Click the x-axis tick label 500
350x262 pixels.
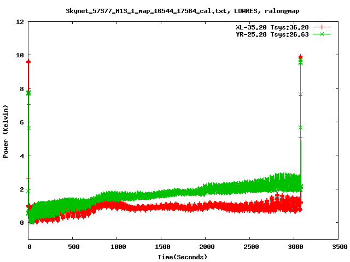pos(74,247)
